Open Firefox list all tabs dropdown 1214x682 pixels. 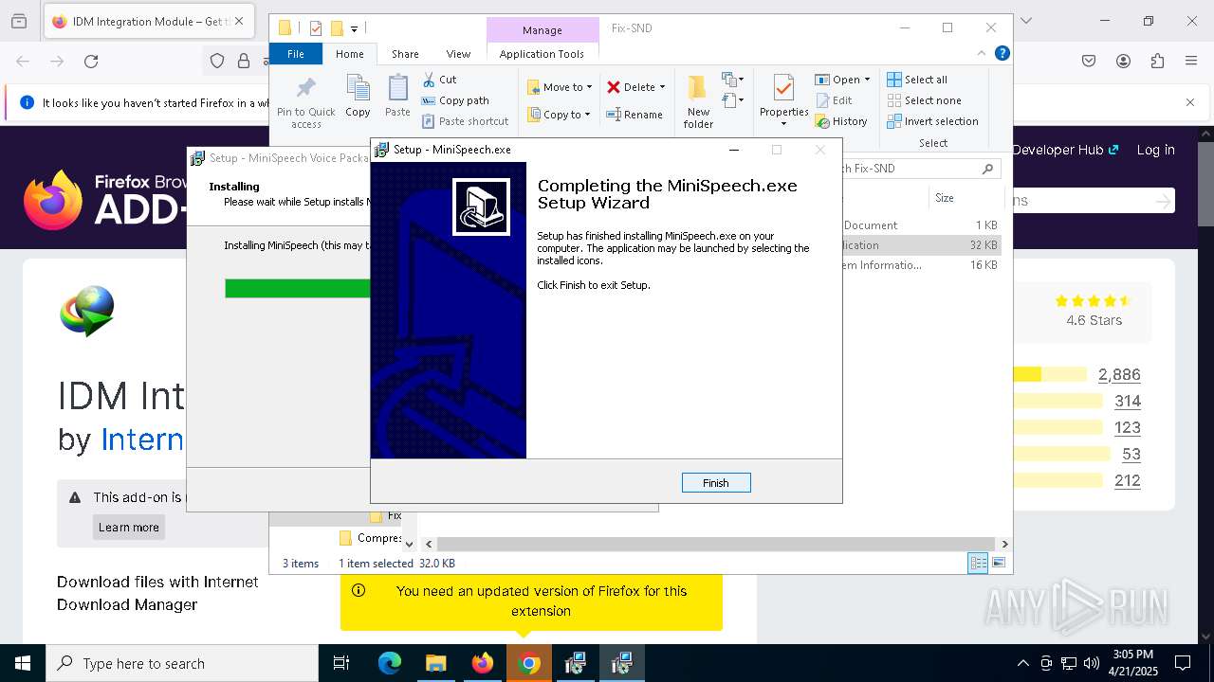1025,21
